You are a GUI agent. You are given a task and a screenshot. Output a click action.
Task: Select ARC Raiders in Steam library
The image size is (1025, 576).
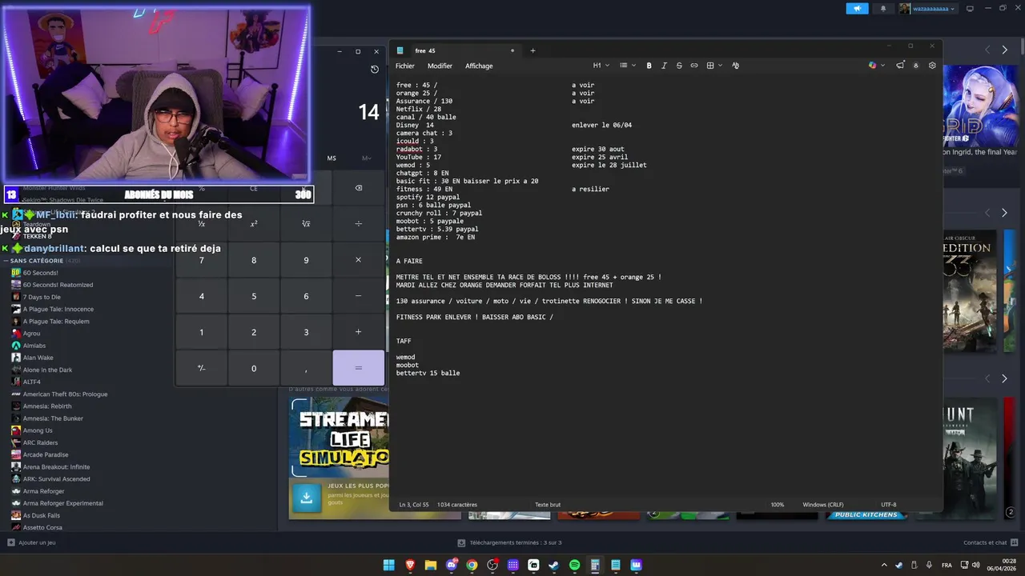(x=40, y=442)
